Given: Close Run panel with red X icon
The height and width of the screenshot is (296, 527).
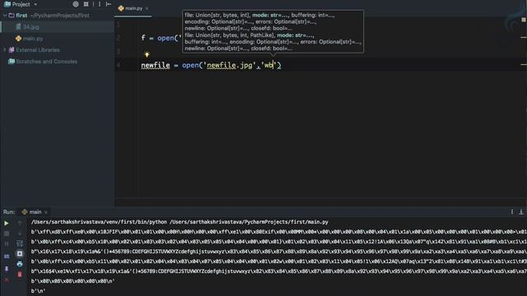Looking at the screenshot, I should click(x=7, y=280).
